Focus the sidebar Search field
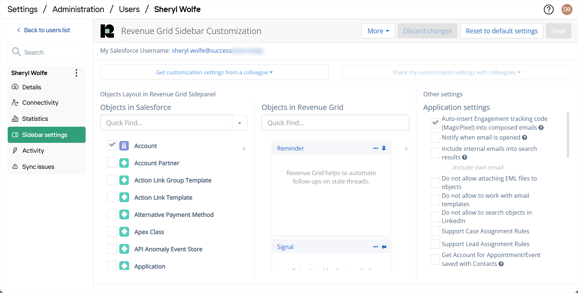The width and height of the screenshot is (578, 293). [x=46, y=52]
